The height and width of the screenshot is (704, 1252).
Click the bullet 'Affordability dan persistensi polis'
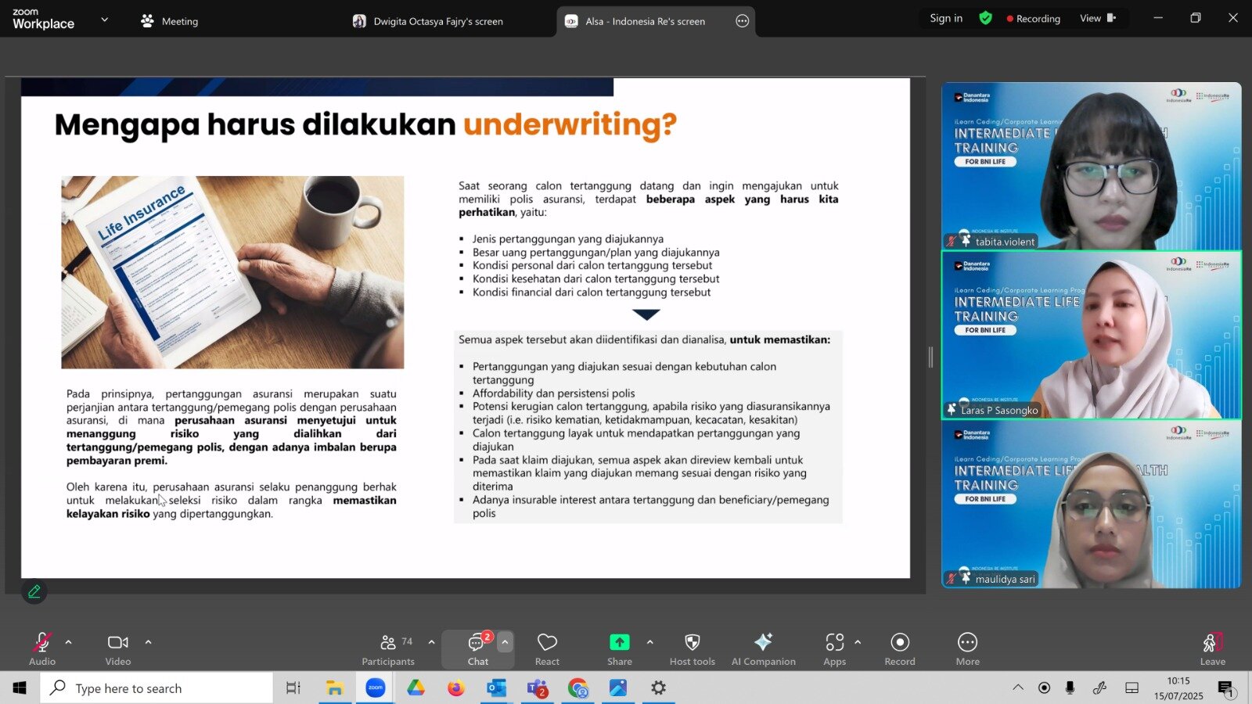click(553, 393)
